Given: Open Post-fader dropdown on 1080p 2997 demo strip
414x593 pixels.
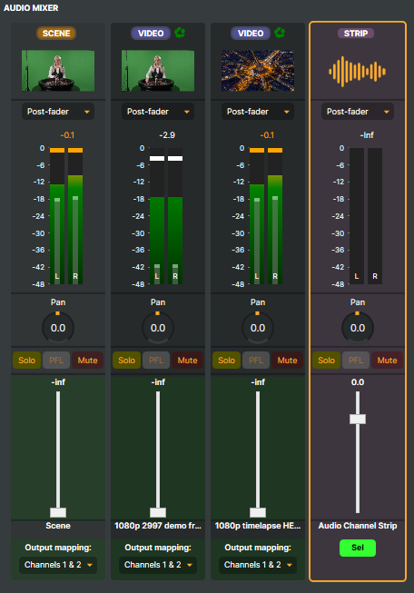Looking at the screenshot, I should click(x=158, y=112).
